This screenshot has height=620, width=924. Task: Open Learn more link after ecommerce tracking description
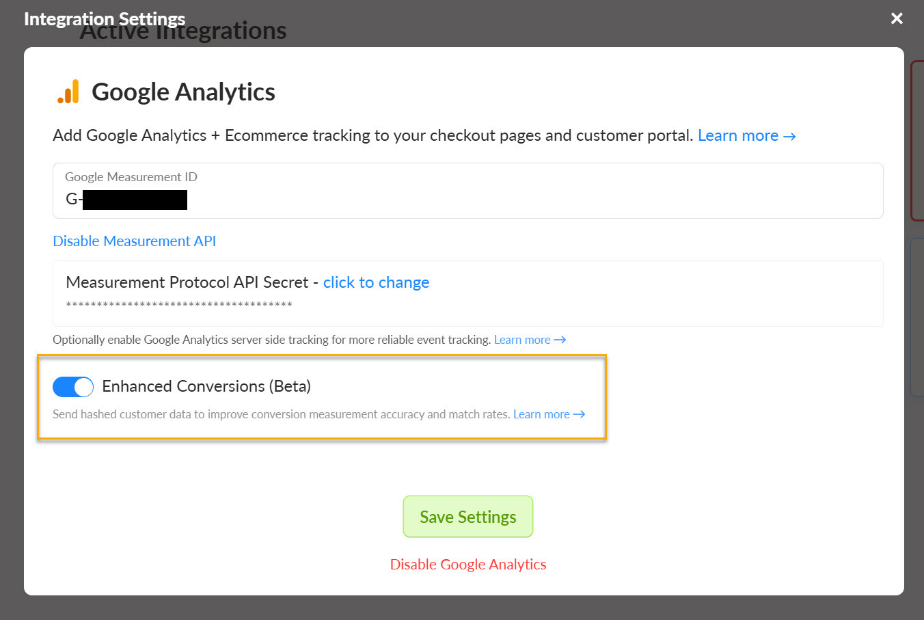737,135
